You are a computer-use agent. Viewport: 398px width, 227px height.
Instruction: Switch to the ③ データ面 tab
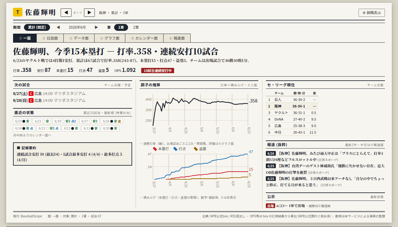[x=79, y=38]
